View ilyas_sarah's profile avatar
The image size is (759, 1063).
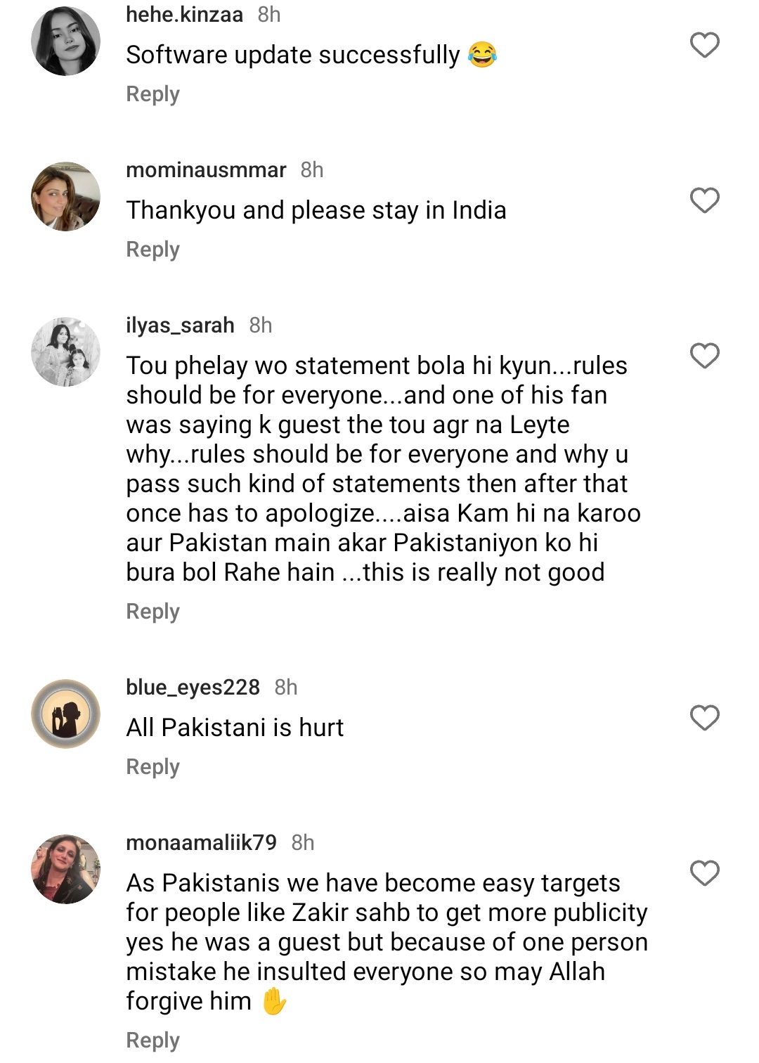[66, 352]
